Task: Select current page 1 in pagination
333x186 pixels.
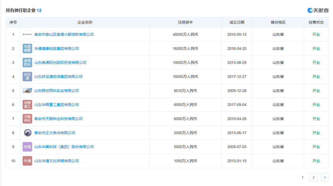Action: 302,178
